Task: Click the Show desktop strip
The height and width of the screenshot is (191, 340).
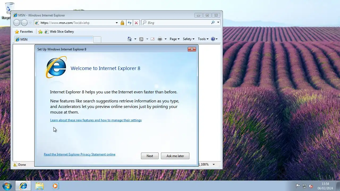Action: tap(338, 186)
